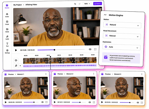
Task: Open Settings in the sidebar
Action: coord(7,51)
